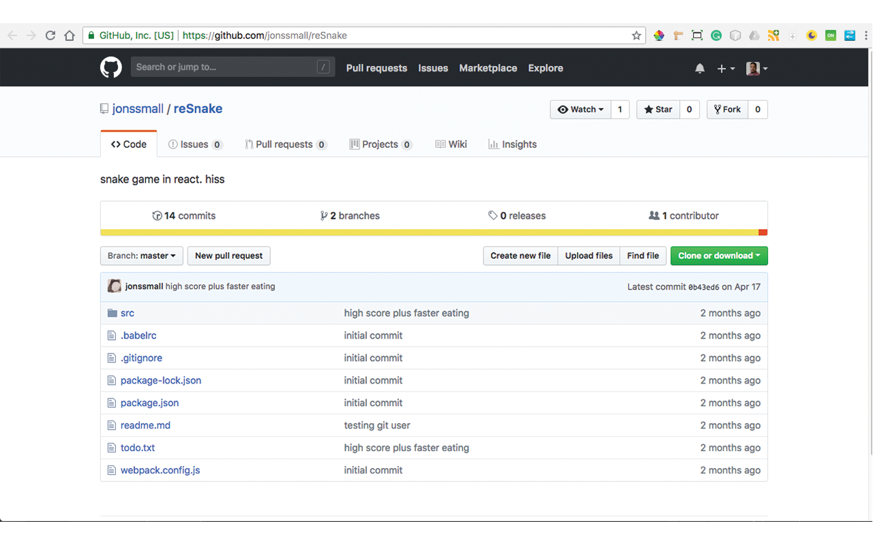This screenshot has width=873, height=545.
Task: Reload the page
Action: coord(50,35)
